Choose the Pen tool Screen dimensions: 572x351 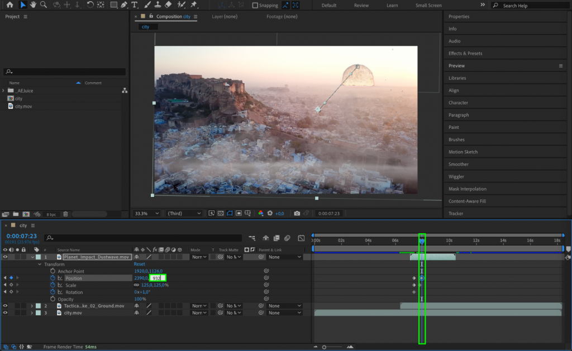[123, 5]
